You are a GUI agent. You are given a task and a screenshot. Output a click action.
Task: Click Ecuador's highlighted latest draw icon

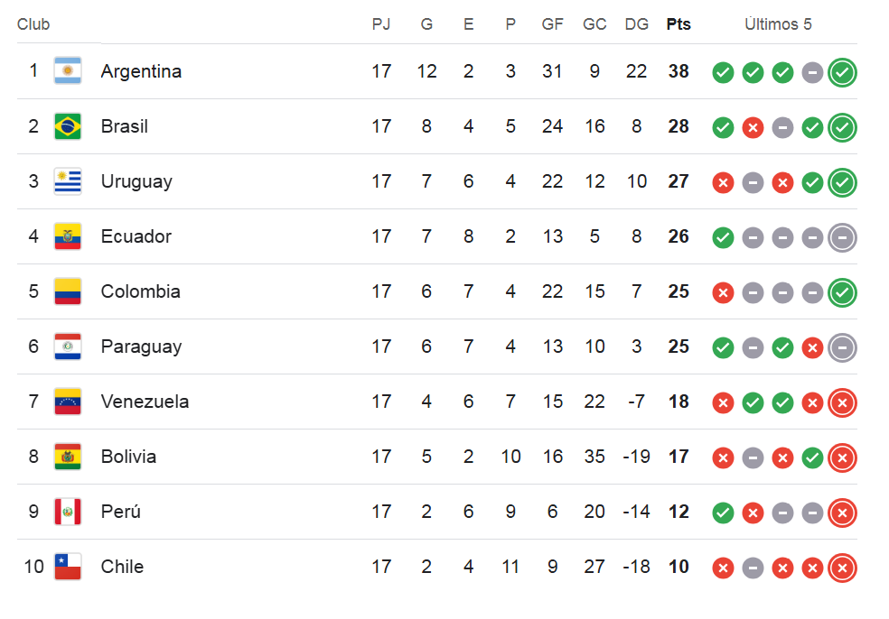(x=842, y=238)
